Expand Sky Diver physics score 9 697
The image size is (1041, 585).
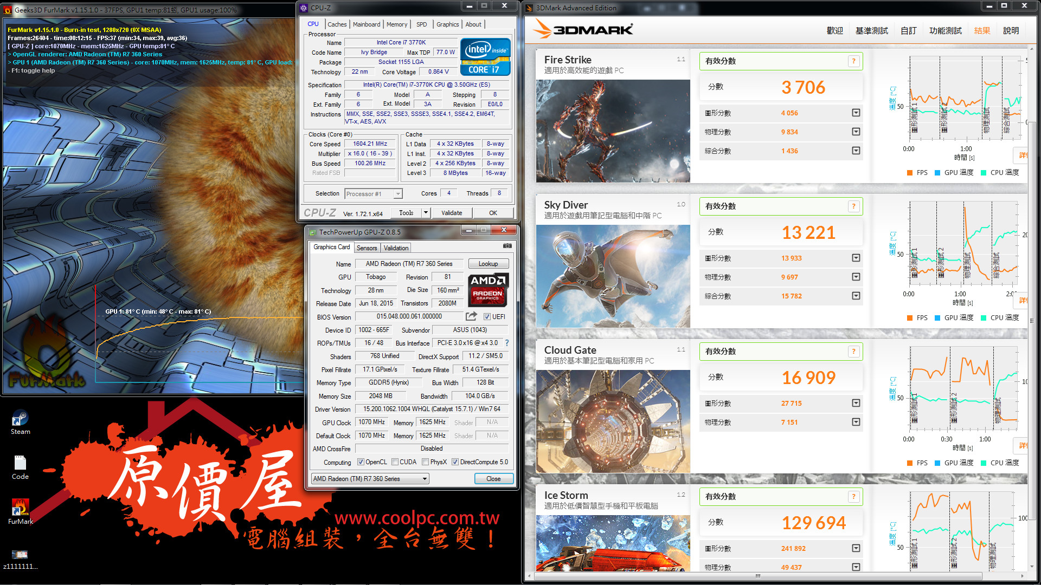pyautogui.click(x=856, y=277)
